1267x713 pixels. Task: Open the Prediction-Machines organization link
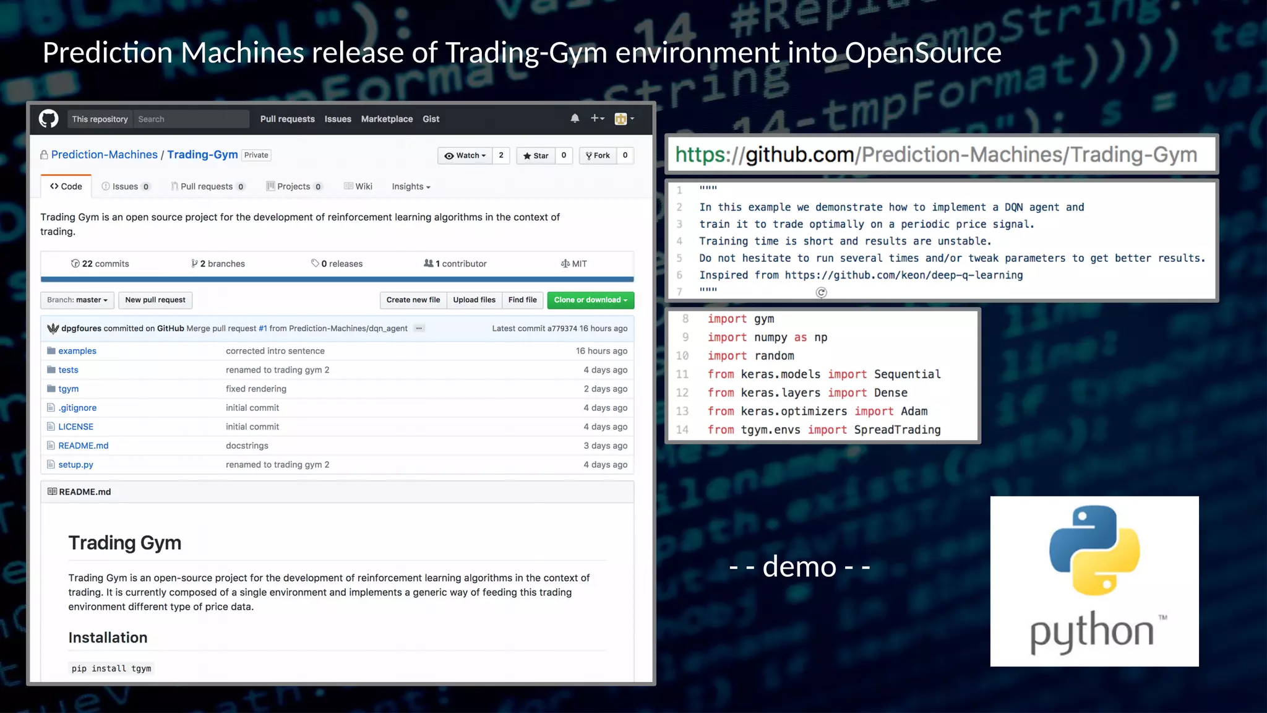point(105,155)
